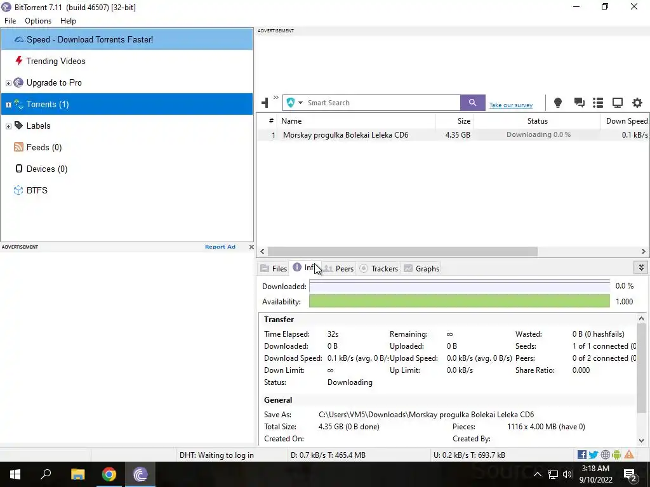This screenshot has height=487, width=650.
Task: Click the Save As path text
Action: pos(426,415)
